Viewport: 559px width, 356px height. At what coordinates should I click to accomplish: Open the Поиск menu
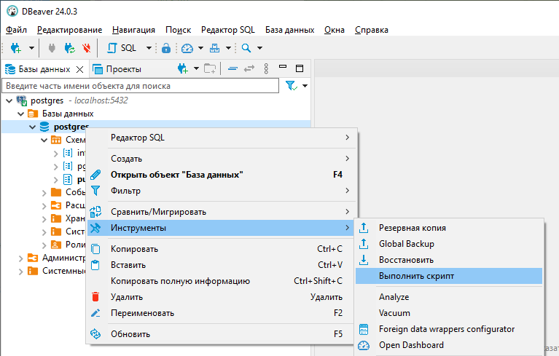[179, 30]
